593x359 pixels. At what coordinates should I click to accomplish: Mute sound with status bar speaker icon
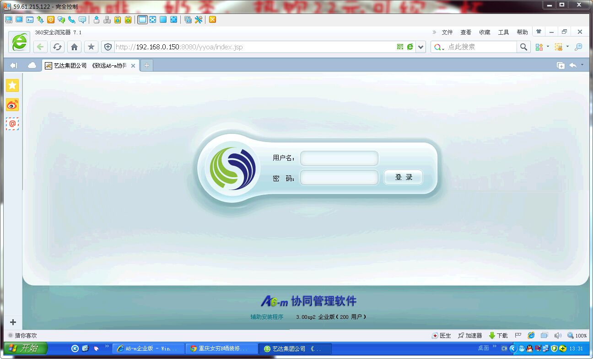(x=557, y=335)
